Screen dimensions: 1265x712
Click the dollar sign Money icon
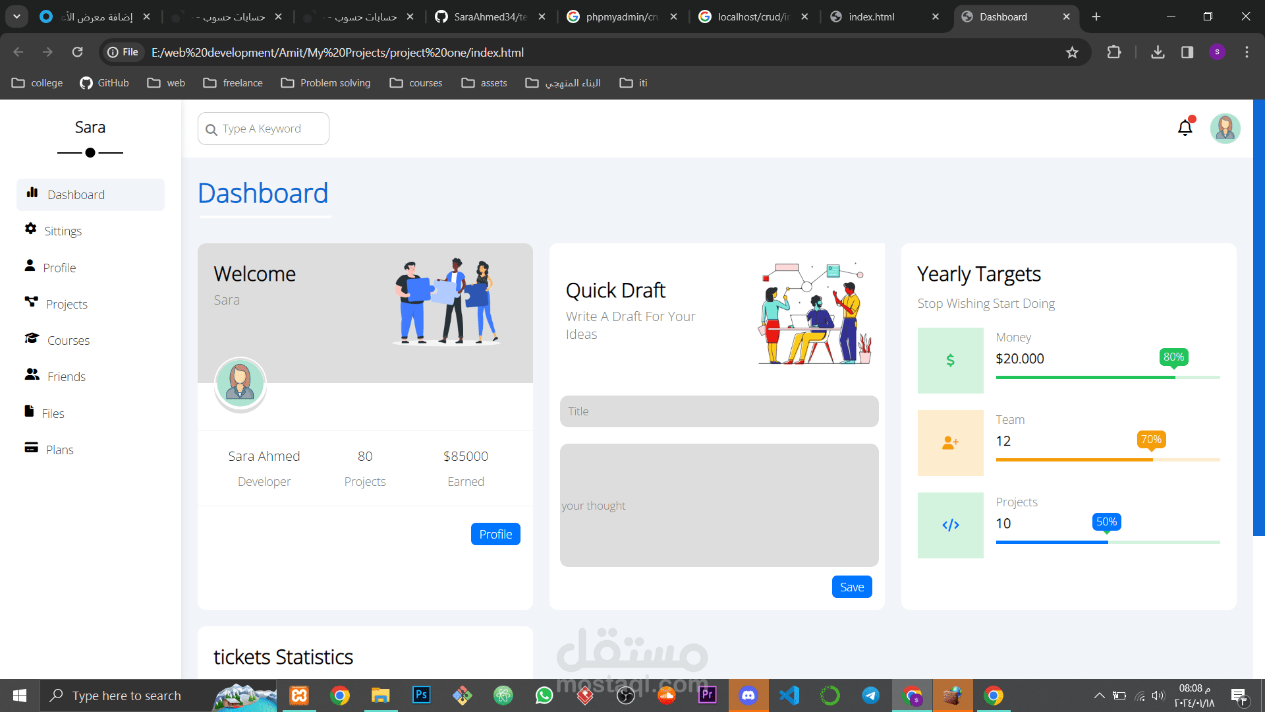point(950,361)
